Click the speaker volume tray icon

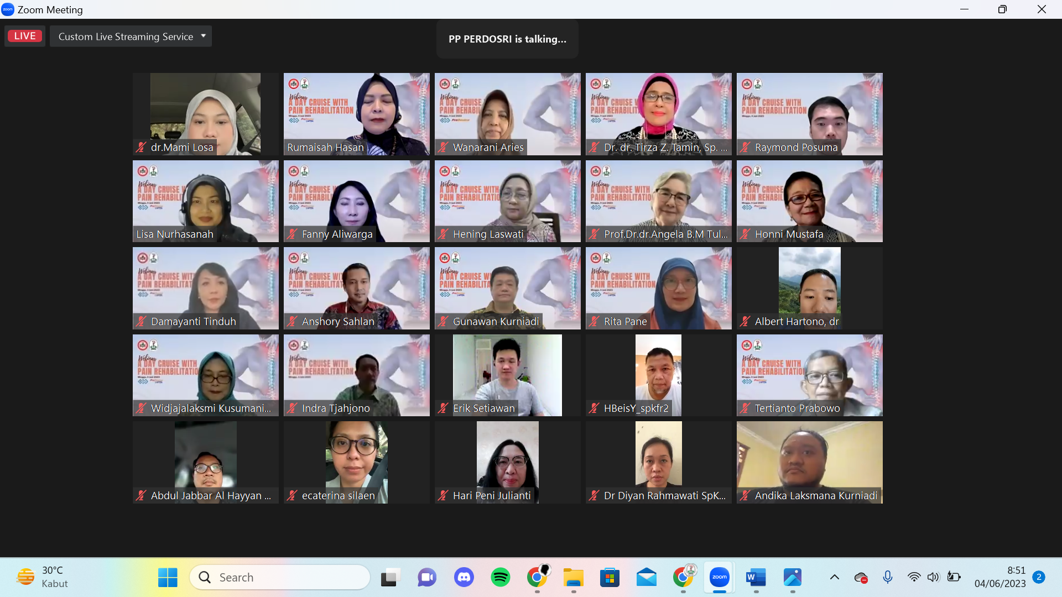point(933,577)
